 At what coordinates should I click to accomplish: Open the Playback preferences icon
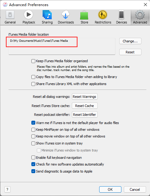click(29, 15)
